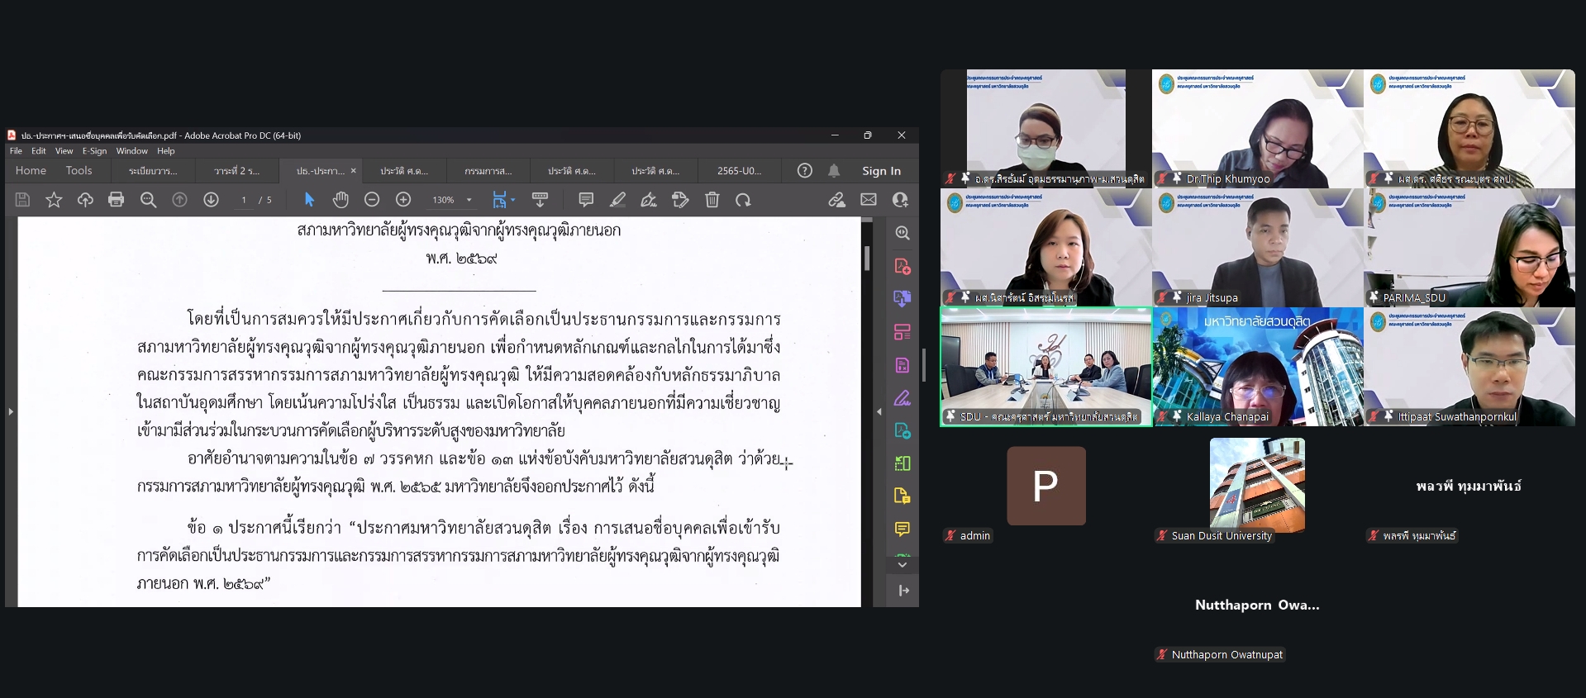Click the Delete trash icon
The height and width of the screenshot is (698, 1586).
click(x=712, y=200)
